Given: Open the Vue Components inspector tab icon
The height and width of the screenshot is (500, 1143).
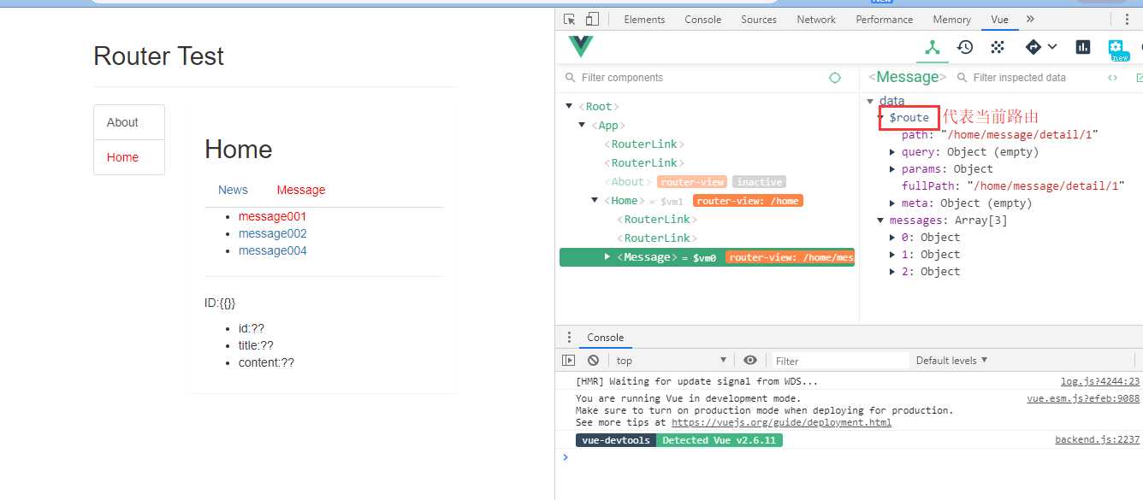Looking at the screenshot, I should point(933,47).
